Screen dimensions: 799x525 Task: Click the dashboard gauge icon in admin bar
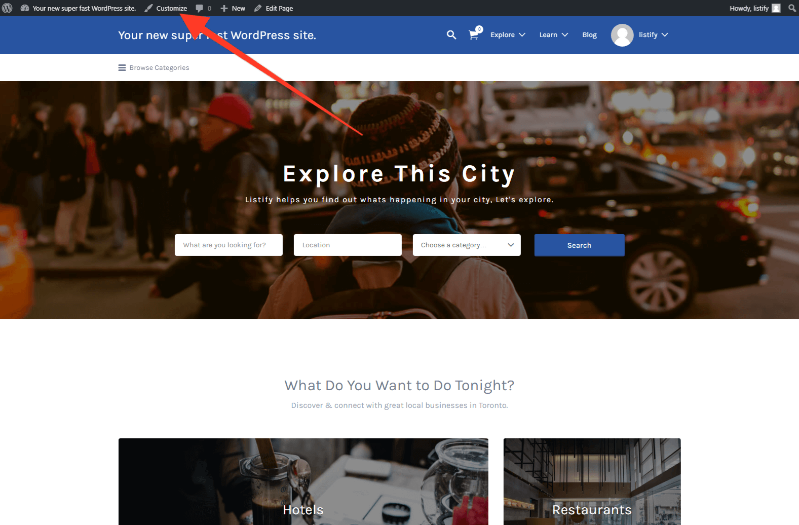24,8
